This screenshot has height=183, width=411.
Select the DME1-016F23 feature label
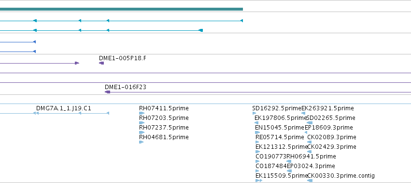(126, 87)
